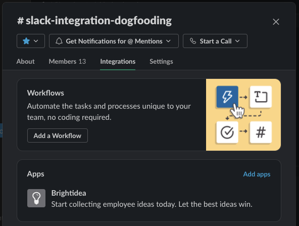Image resolution: width=299 pixels, height=226 pixels.
Task: Click the Add a Workflow button
Action: coord(58,135)
